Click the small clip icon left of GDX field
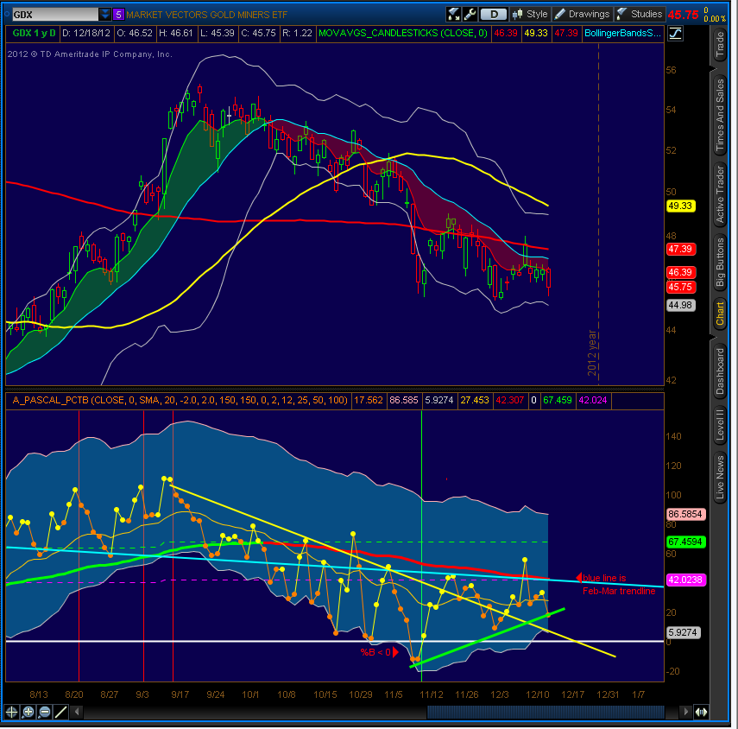Viewport: 738px width, 729px height. (7, 15)
